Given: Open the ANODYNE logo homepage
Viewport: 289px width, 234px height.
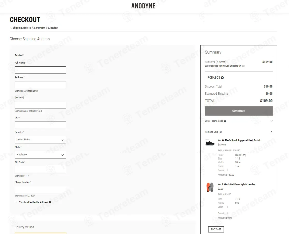Looking at the screenshot, I should click(x=143, y=6).
